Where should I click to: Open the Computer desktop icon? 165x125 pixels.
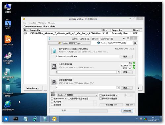click(8, 8)
